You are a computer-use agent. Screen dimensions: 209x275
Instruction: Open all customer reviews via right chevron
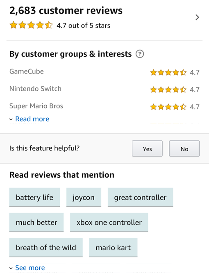click(x=197, y=17)
